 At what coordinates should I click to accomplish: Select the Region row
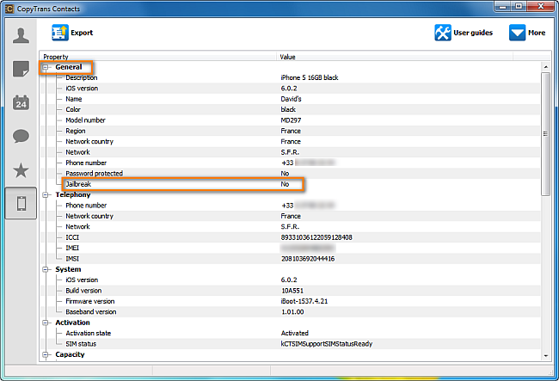click(291, 131)
